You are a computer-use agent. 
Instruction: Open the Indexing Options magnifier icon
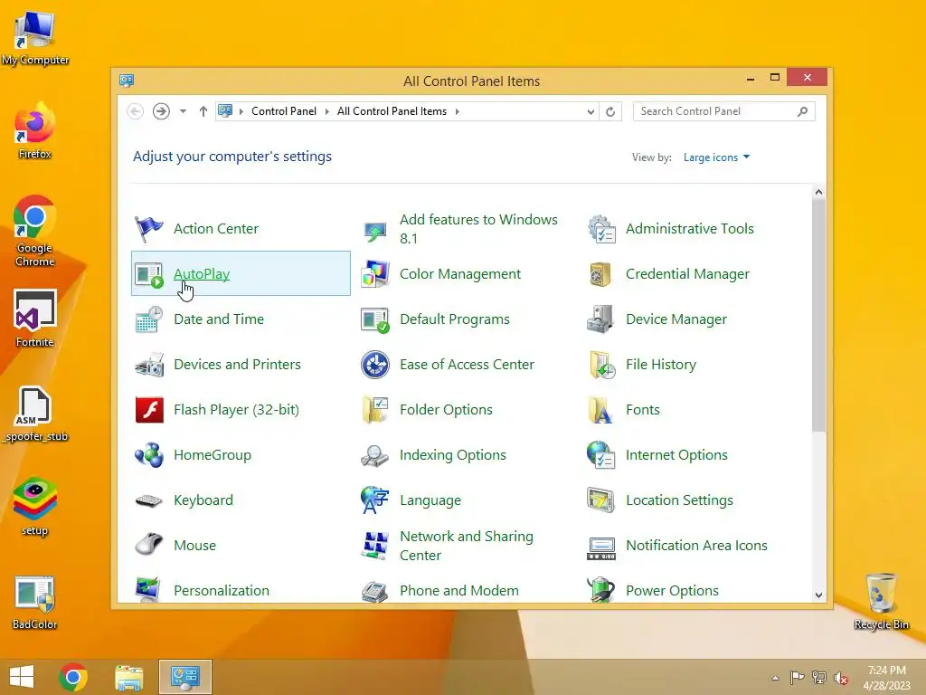coord(375,456)
